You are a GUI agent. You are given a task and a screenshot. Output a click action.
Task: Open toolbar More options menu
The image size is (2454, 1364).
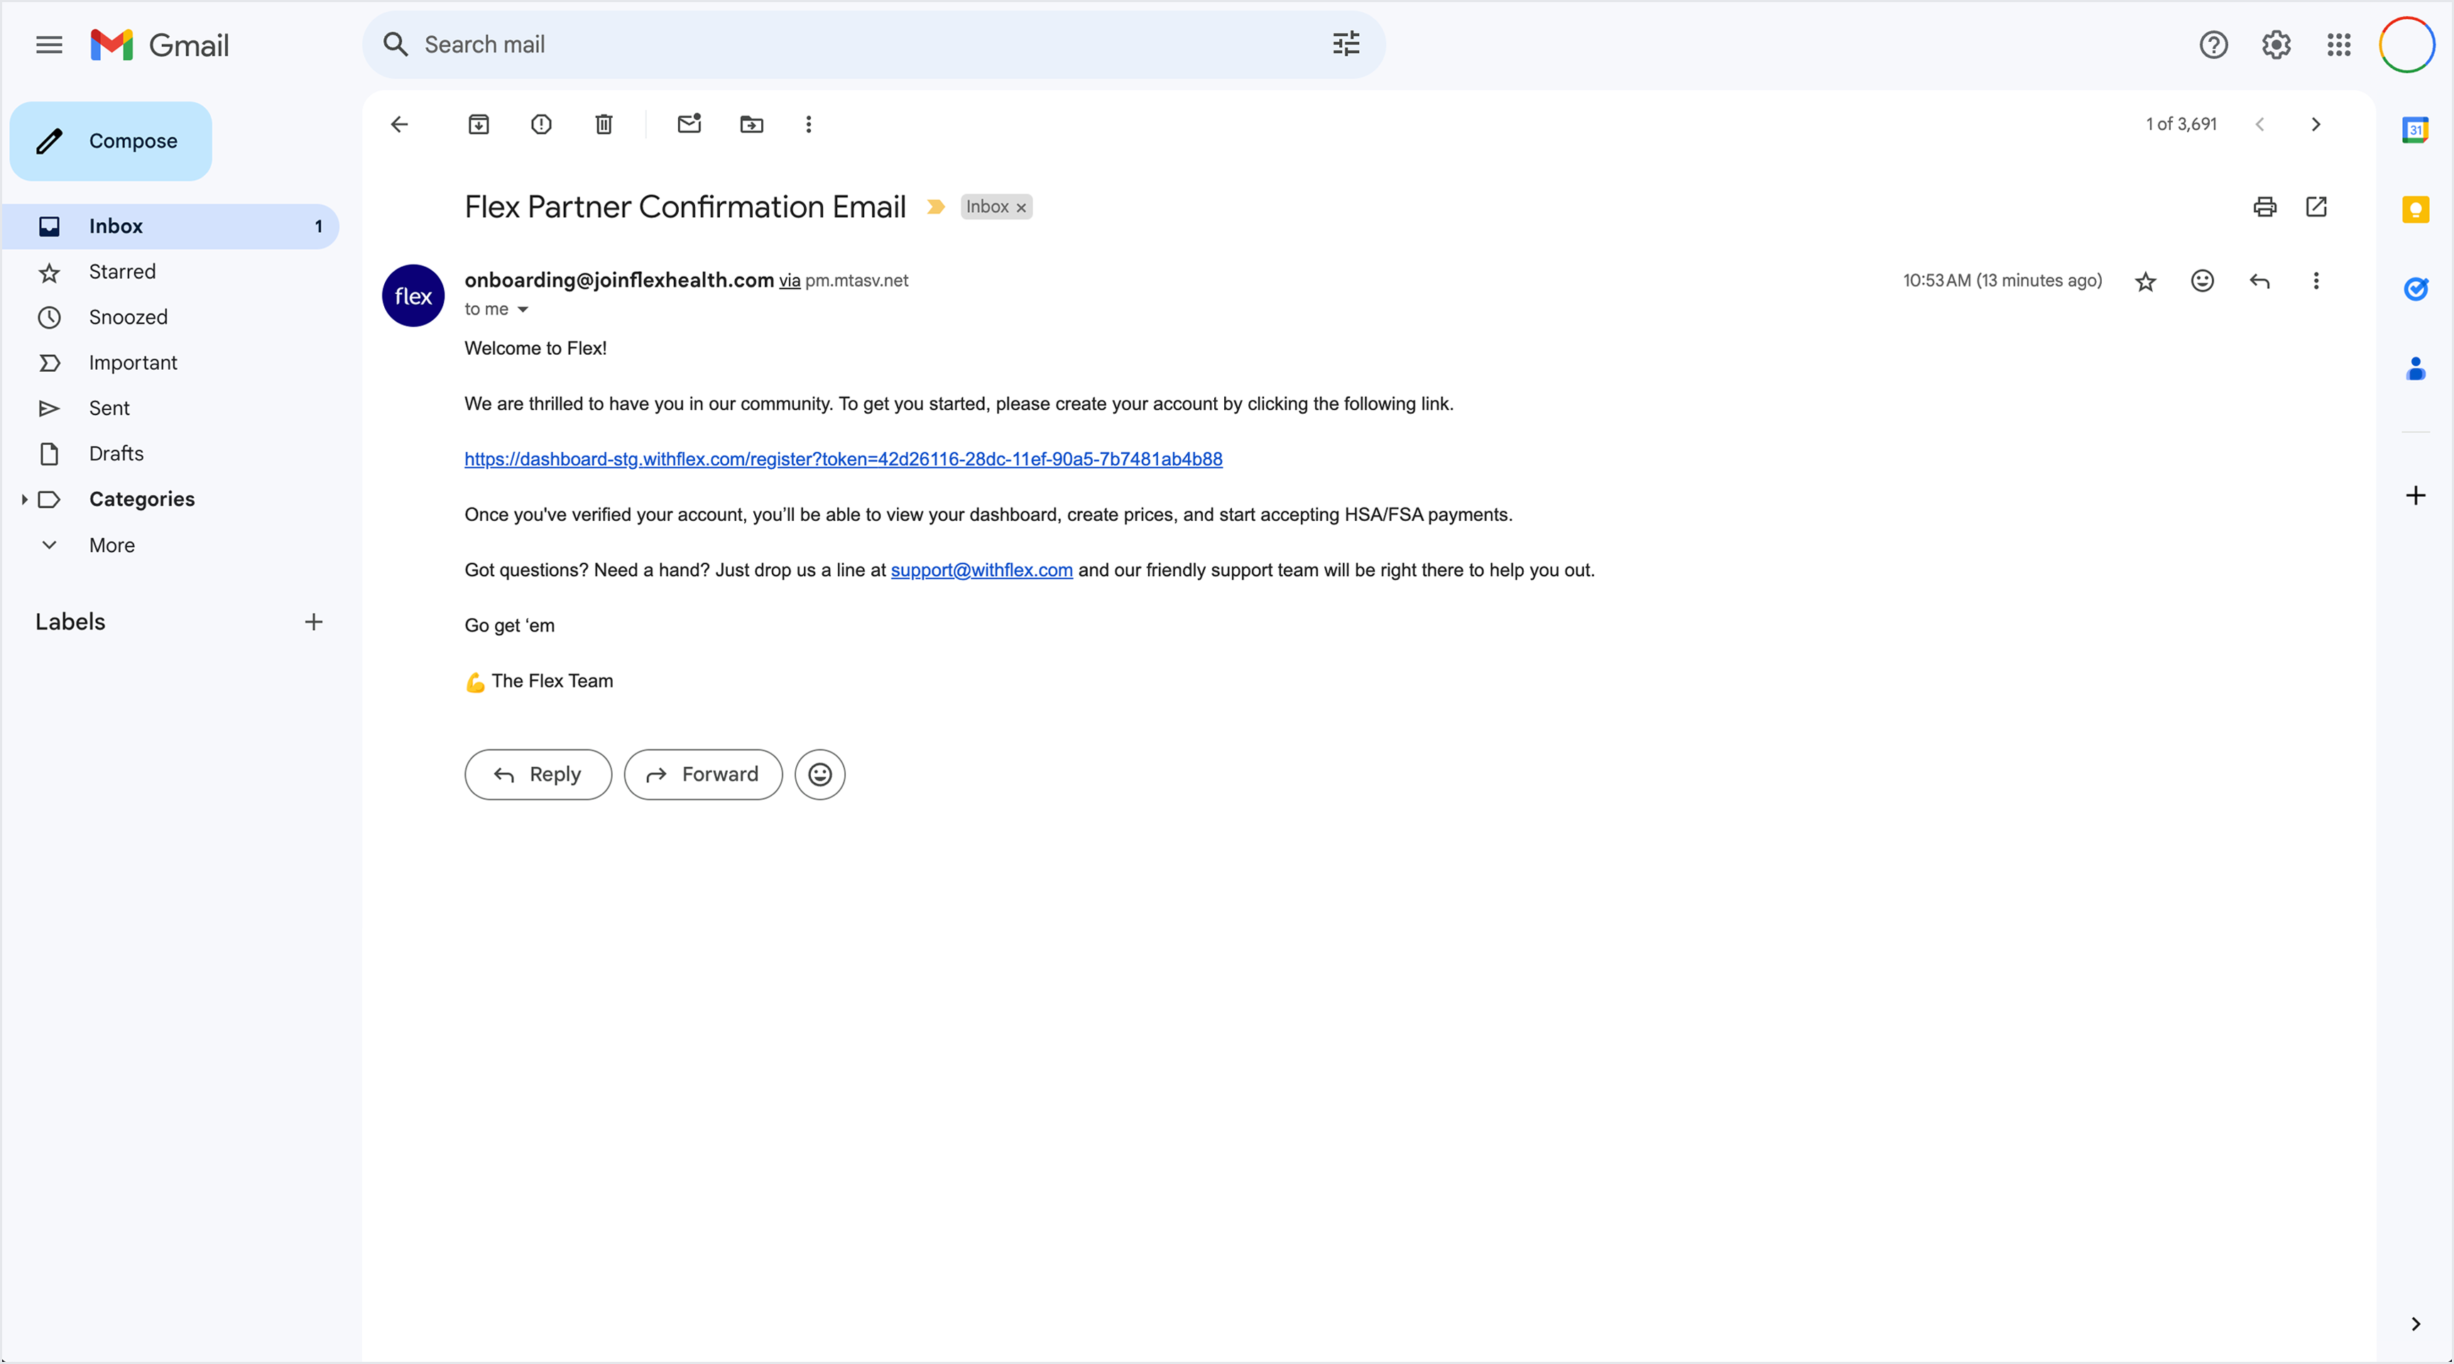(x=809, y=123)
